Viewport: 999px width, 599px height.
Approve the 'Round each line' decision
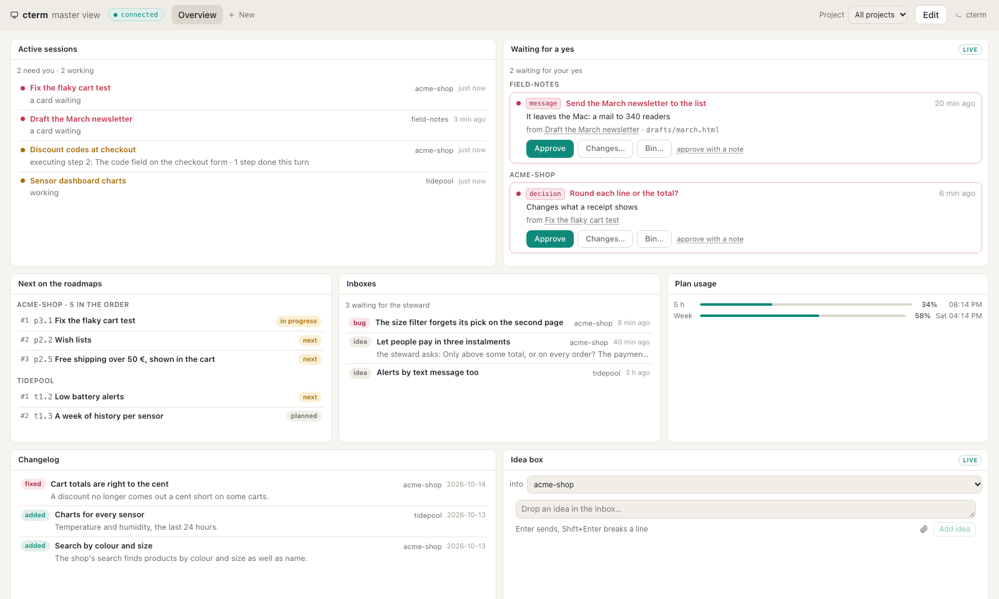[x=550, y=239]
